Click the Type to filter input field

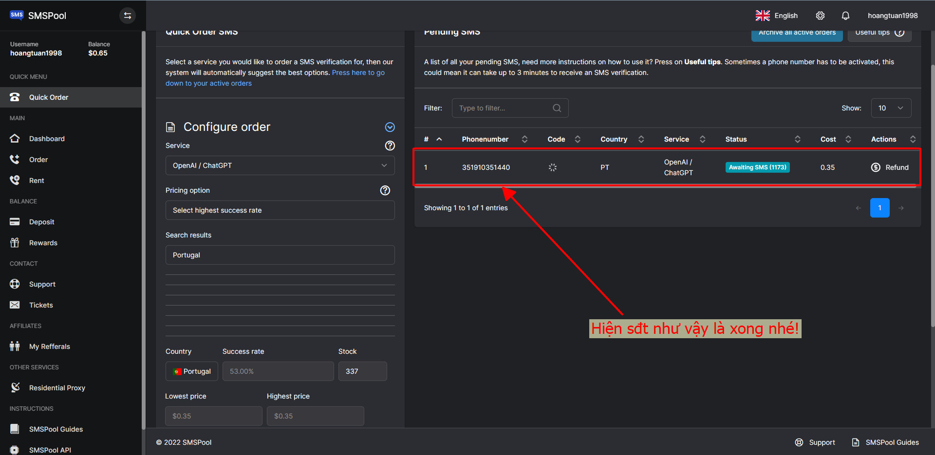[504, 108]
